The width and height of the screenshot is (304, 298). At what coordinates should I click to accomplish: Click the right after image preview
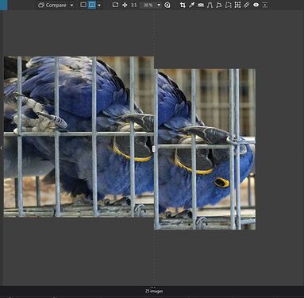(x=205, y=149)
